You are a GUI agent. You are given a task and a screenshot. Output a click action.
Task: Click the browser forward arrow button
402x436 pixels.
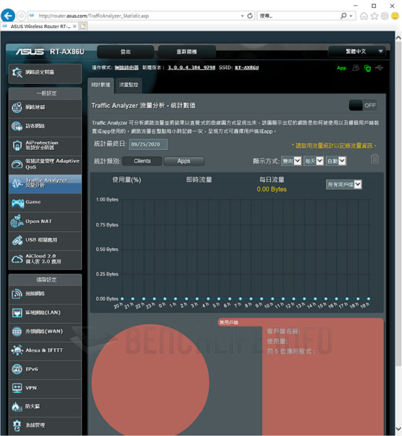click(x=21, y=16)
